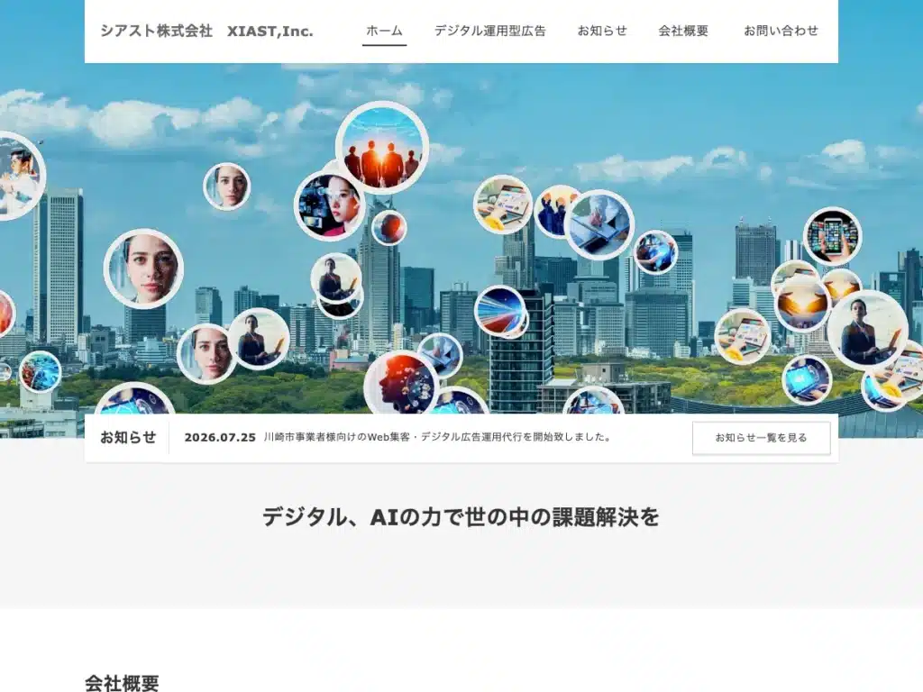Click the シアスト株式会社 XIAST,Inc. site logo
The height and width of the screenshot is (692, 923).
click(x=206, y=32)
